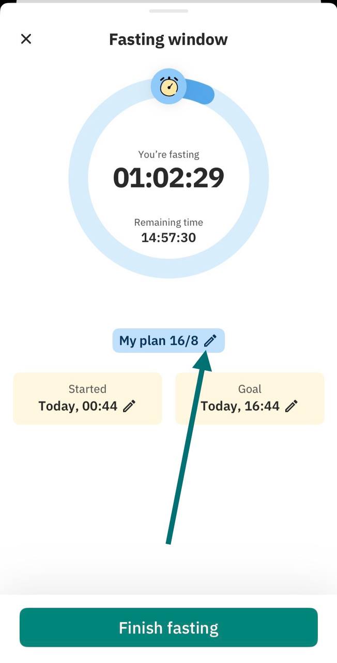
Task: Select the Started time card
Action: 87,398
